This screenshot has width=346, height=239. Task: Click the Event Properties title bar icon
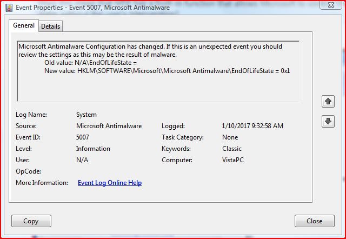click(9, 8)
